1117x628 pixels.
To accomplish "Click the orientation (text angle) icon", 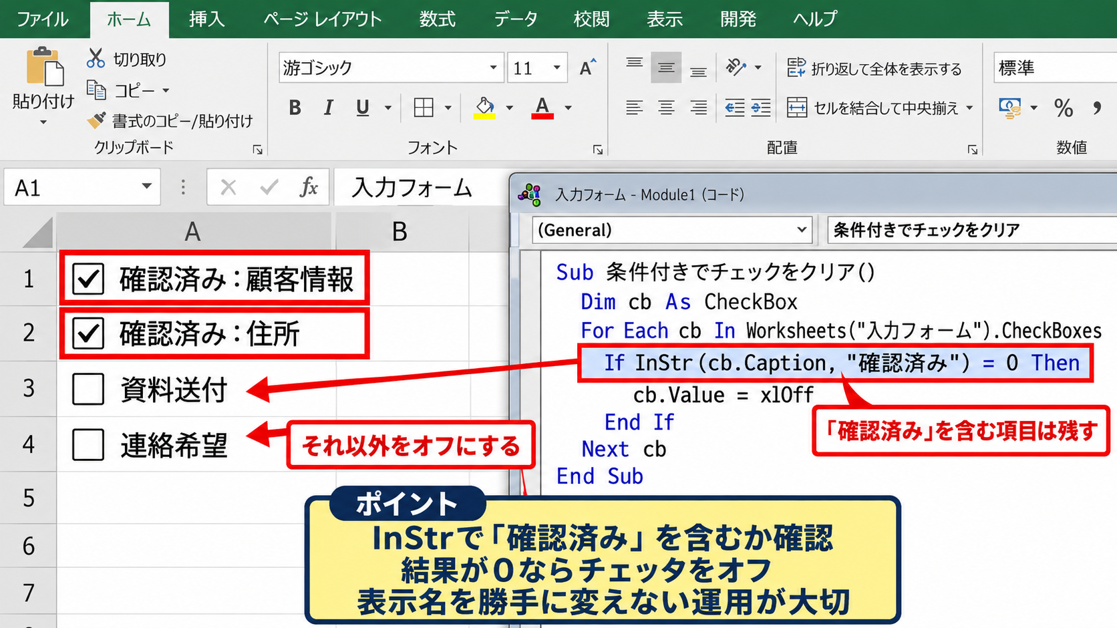I will pyautogui.click(x=736, y=67).
